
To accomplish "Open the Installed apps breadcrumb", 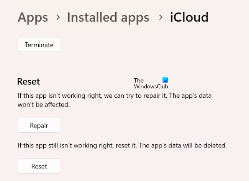I will (x=108, y=17).
